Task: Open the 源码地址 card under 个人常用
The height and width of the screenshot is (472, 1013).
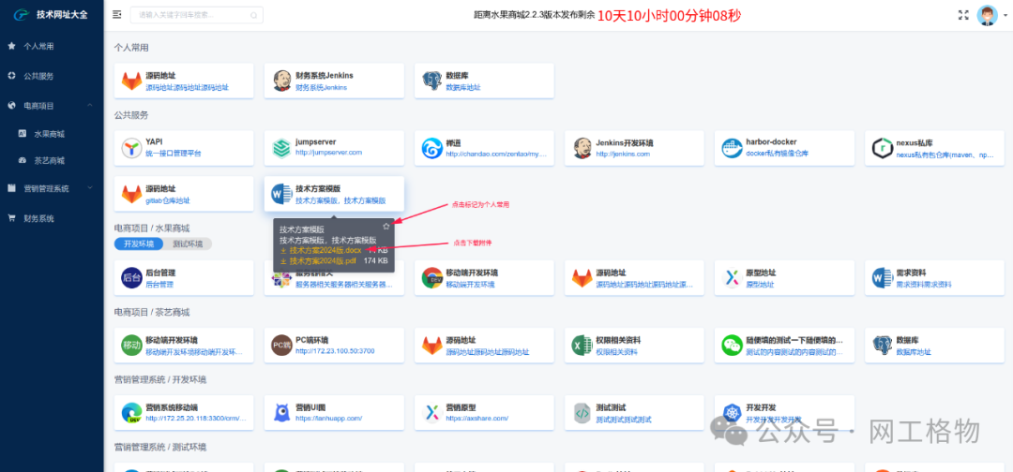Action: (x=184, y=81)
